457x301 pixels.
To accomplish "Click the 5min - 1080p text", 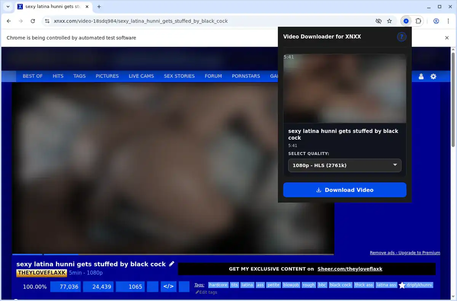I will (x=86, y=273).
